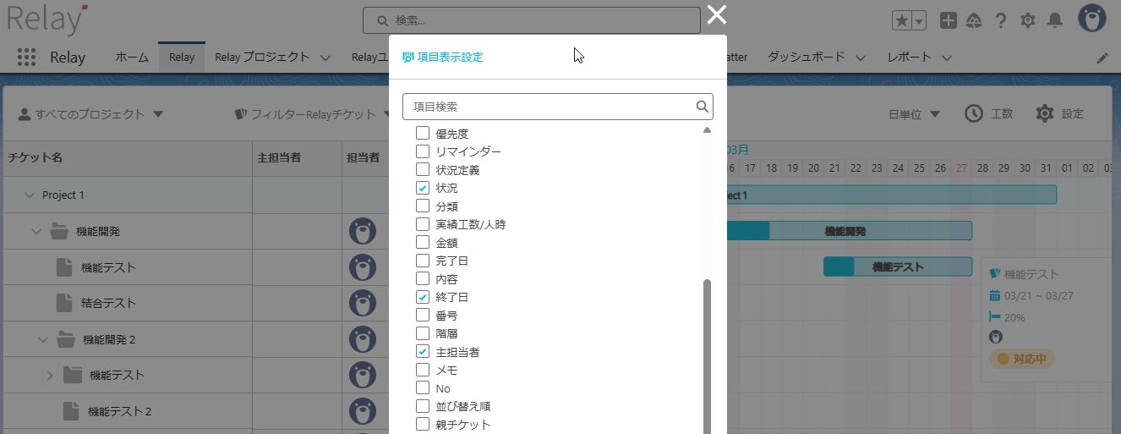Viewport: 1121px width, 434px height.
Task: Check the 親チケット checkbox
Action: pos(423,424)
